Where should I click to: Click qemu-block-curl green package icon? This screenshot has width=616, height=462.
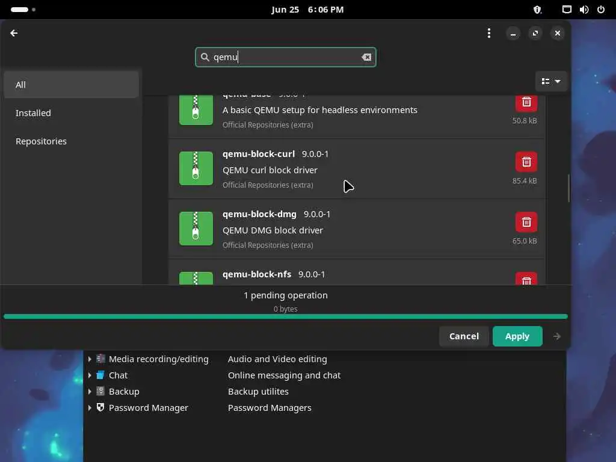click(196, 168)
